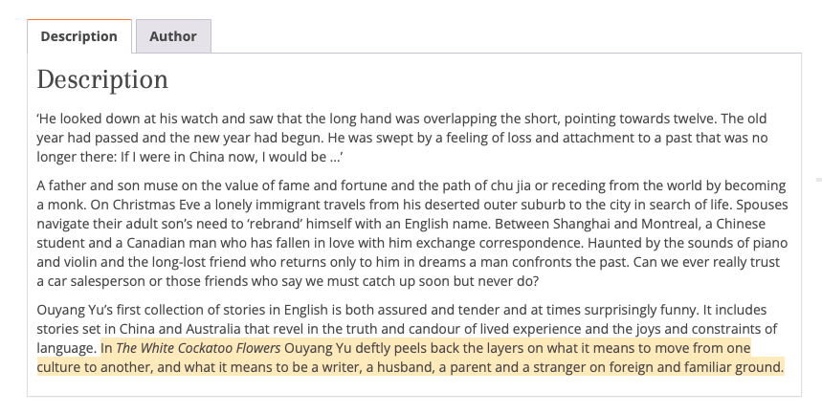Click the italic title The White Cockatoo Flowers

tap(198, 348)
